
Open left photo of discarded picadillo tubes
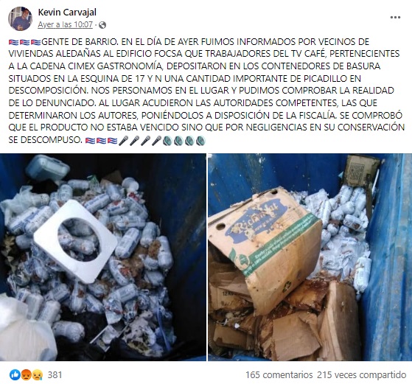click(102, 257)
